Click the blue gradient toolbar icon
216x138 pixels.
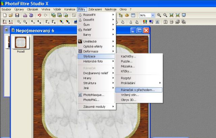(151, 22)
